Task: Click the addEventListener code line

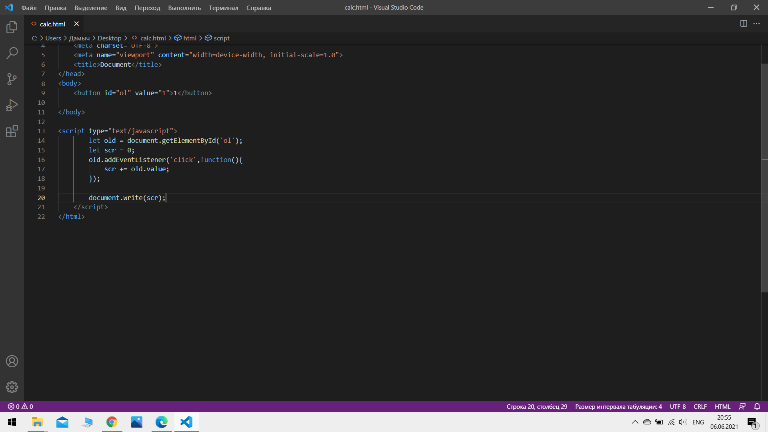Action: point(166,160)
